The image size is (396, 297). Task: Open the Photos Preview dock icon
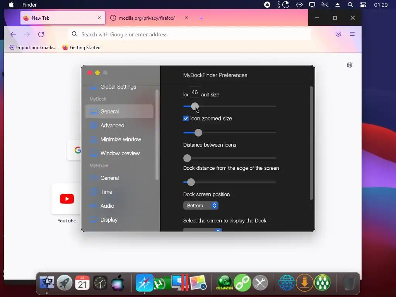pyautogui.click(x=198, y=283)
